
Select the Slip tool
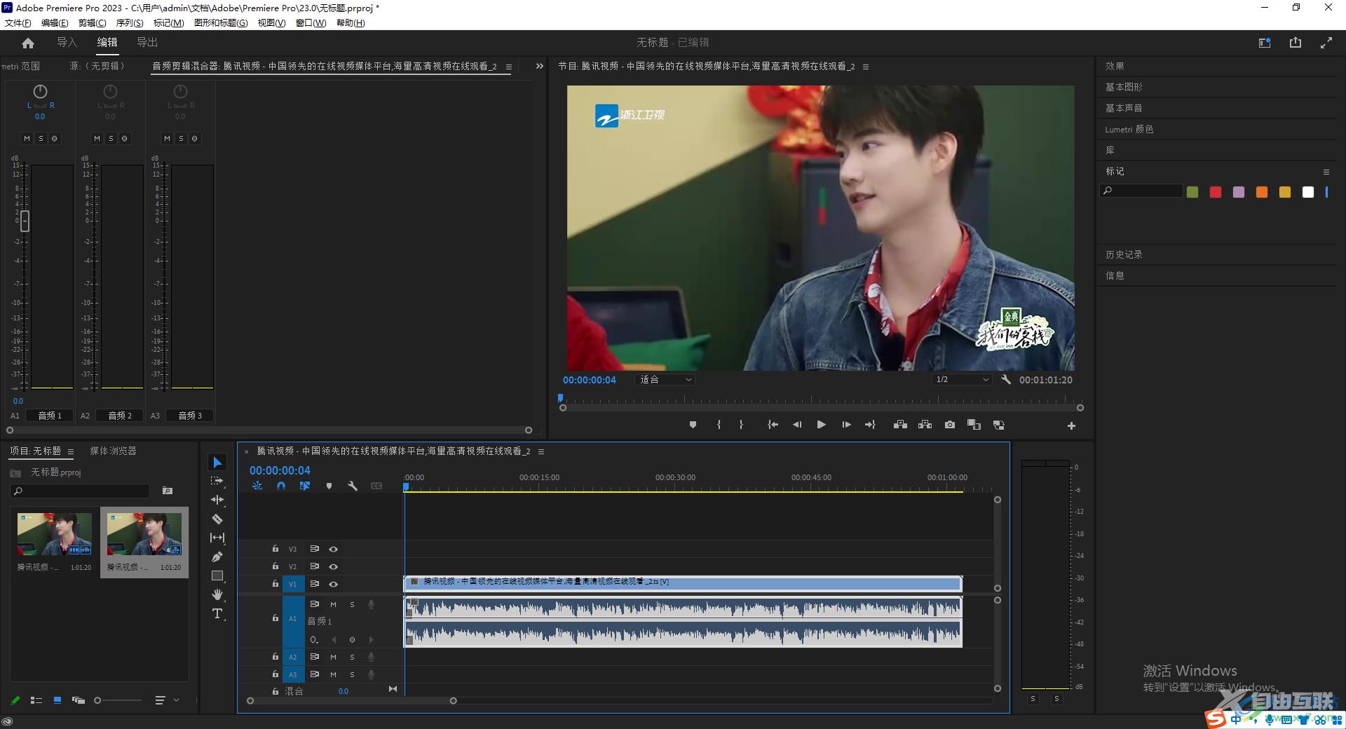[217, 538]
